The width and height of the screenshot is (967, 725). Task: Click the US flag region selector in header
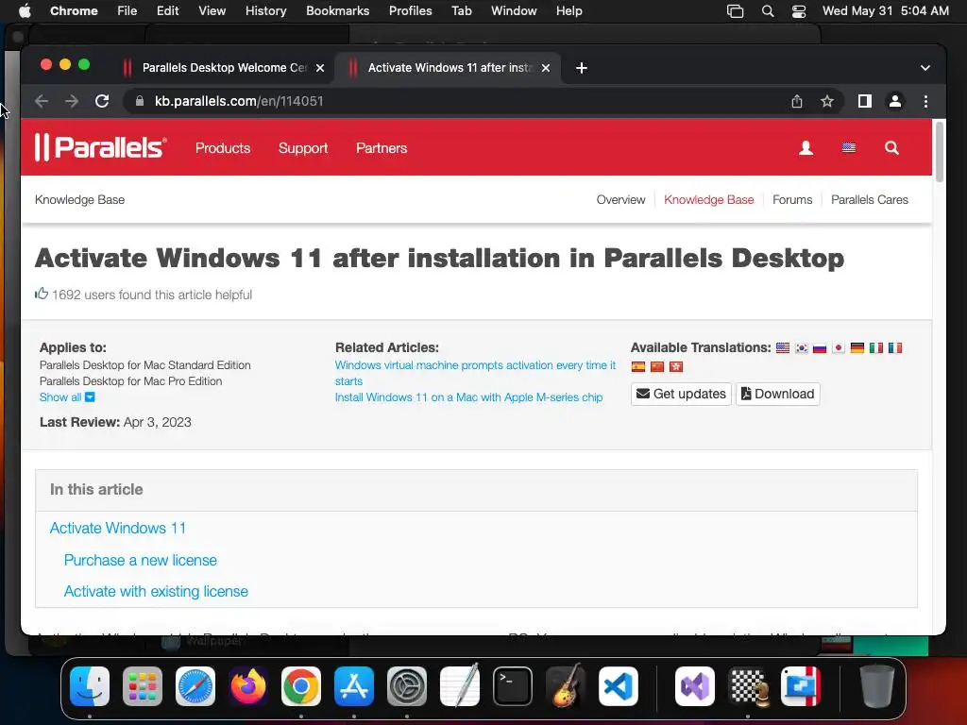coord(849,148)
